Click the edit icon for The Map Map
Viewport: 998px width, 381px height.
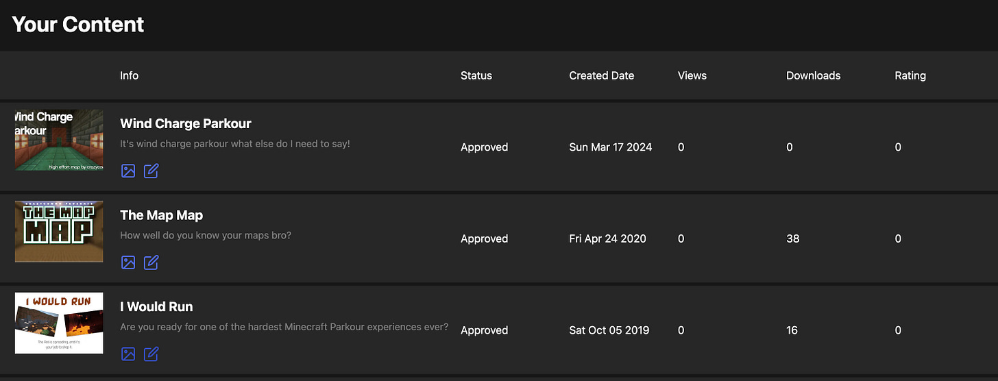tap(151, 262)
